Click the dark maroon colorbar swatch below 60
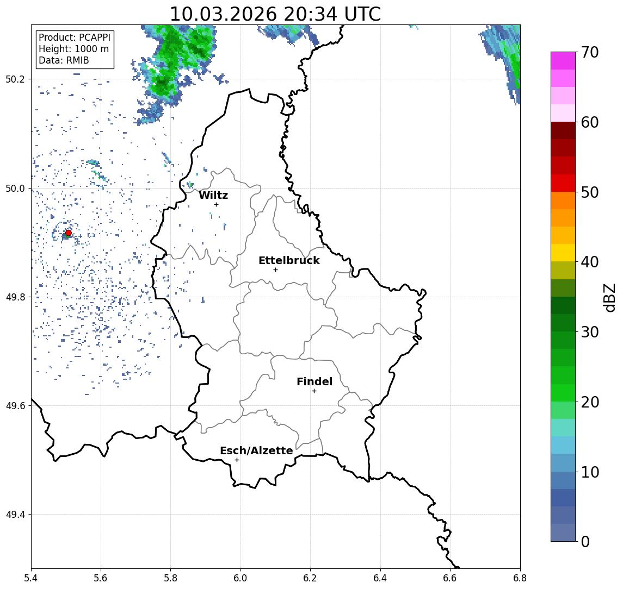Image resolution: width=623 pixels, height=589 pixels. [x=563, y=130]
